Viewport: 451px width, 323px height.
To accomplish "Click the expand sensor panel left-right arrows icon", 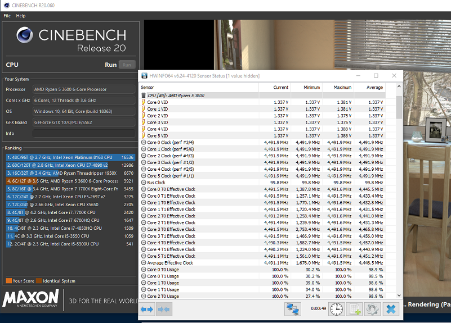I will pos(147,309).
